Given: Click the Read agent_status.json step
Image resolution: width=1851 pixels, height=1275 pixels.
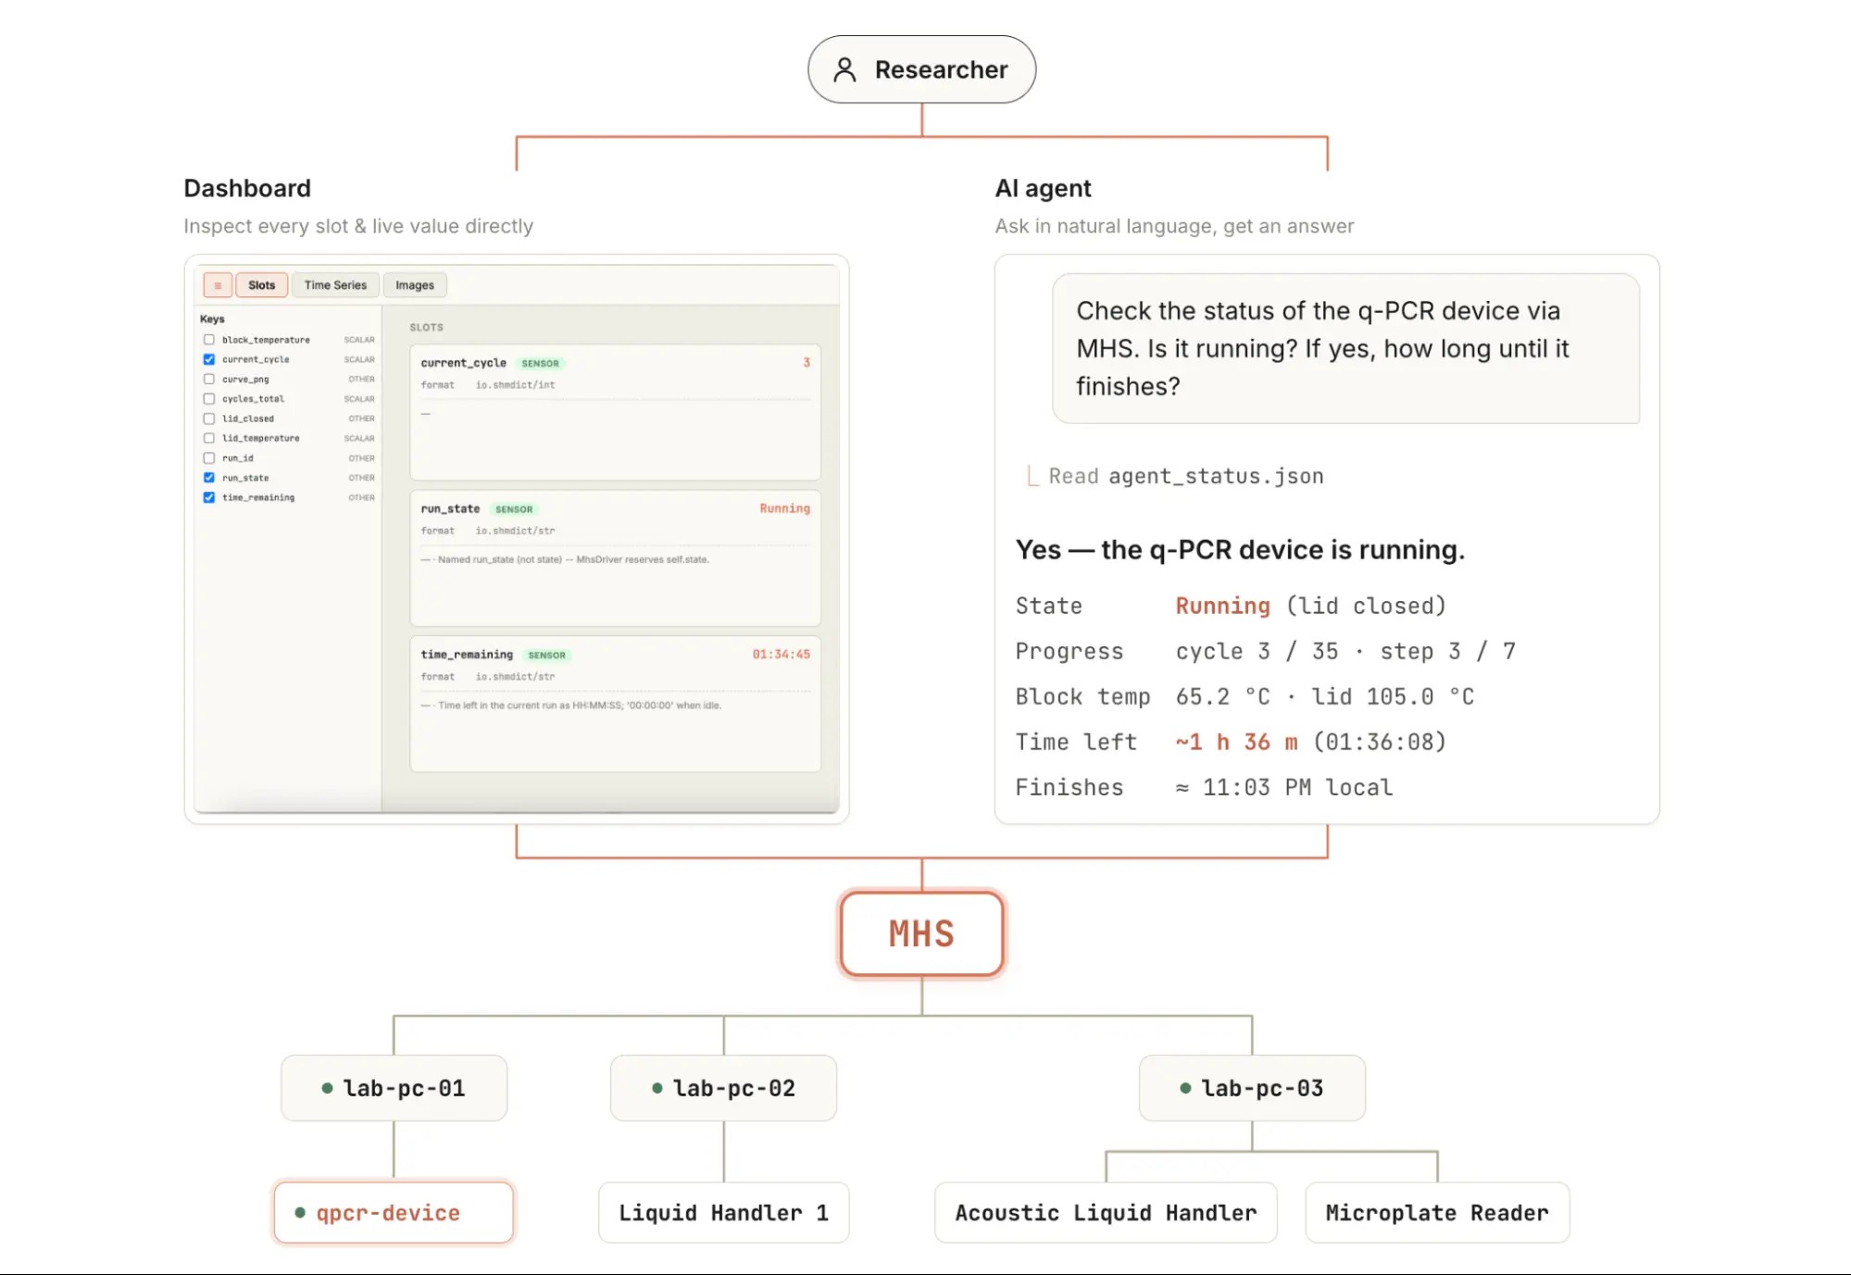Looking at the screenshot, I should 1186,476.
